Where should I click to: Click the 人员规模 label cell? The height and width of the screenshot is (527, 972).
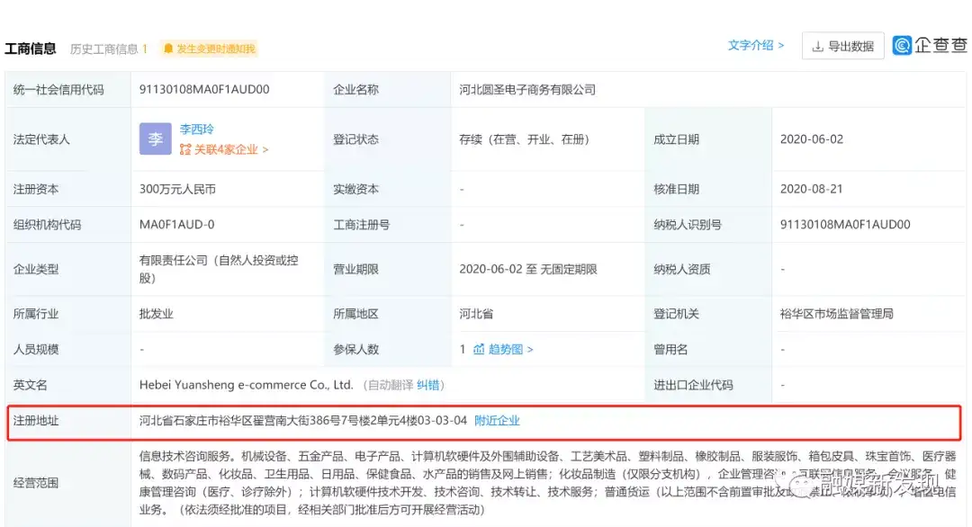[x=68, y=349]
